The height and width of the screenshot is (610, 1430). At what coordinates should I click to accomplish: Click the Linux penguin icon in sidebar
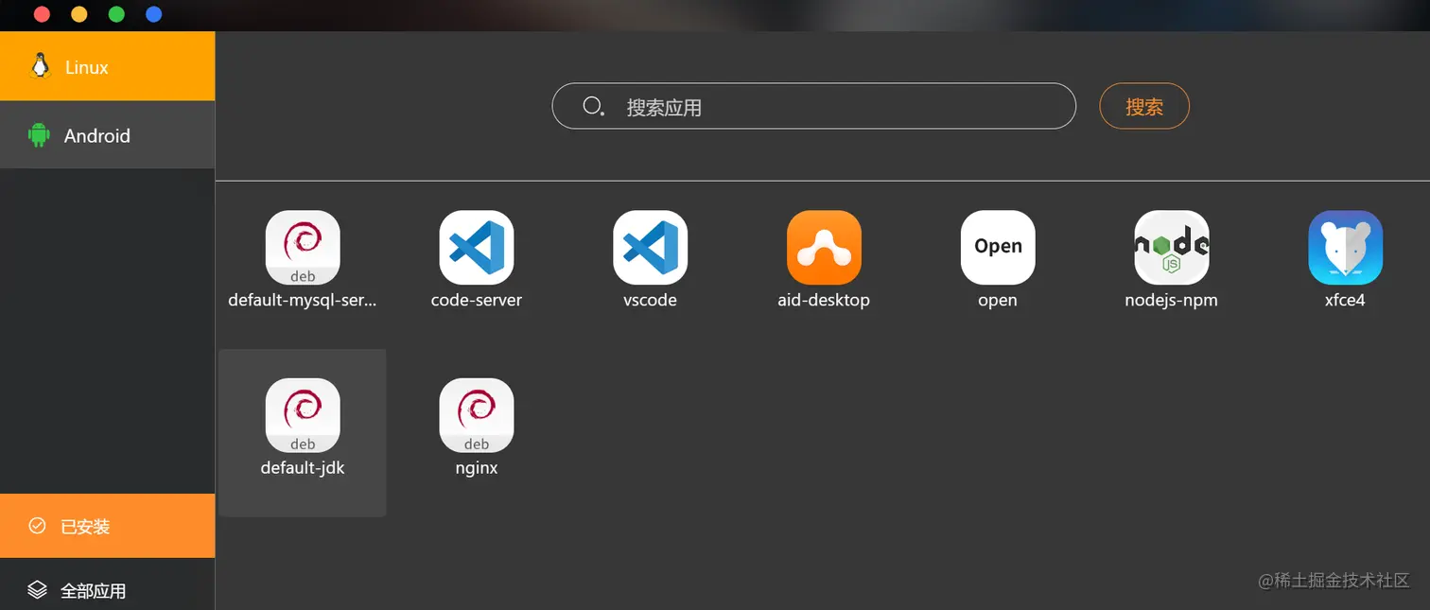pyautogui.click(x=40, y=66)
